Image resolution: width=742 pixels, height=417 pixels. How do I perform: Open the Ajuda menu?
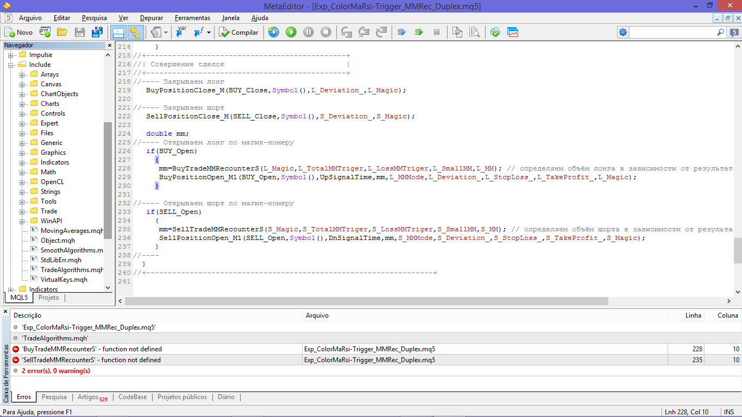(260, 18)
